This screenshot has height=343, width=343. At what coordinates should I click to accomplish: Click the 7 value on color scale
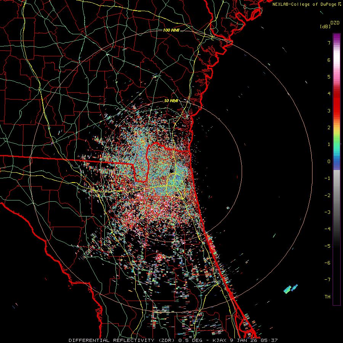(x=329, y=43)
